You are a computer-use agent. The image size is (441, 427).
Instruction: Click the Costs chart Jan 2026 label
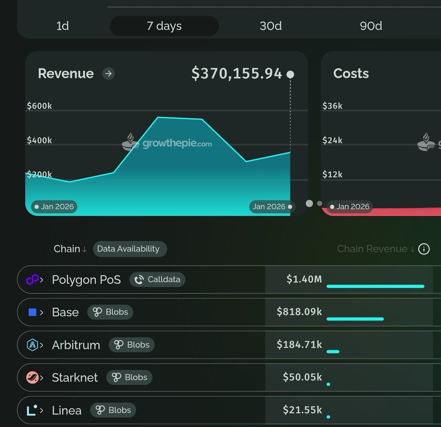349,207
